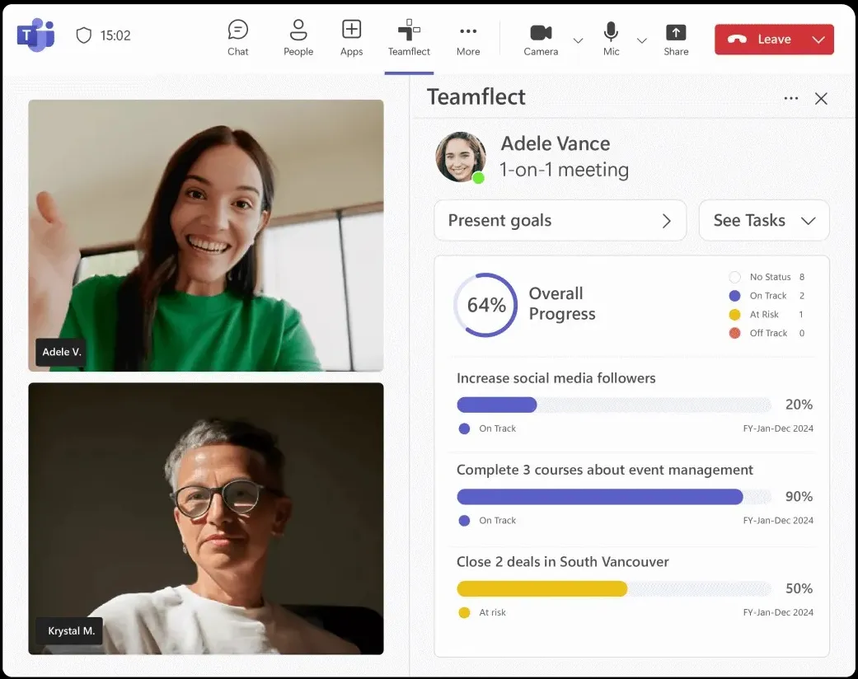
Task: Click On Track status under social media goal
Action: coord(487,428)
